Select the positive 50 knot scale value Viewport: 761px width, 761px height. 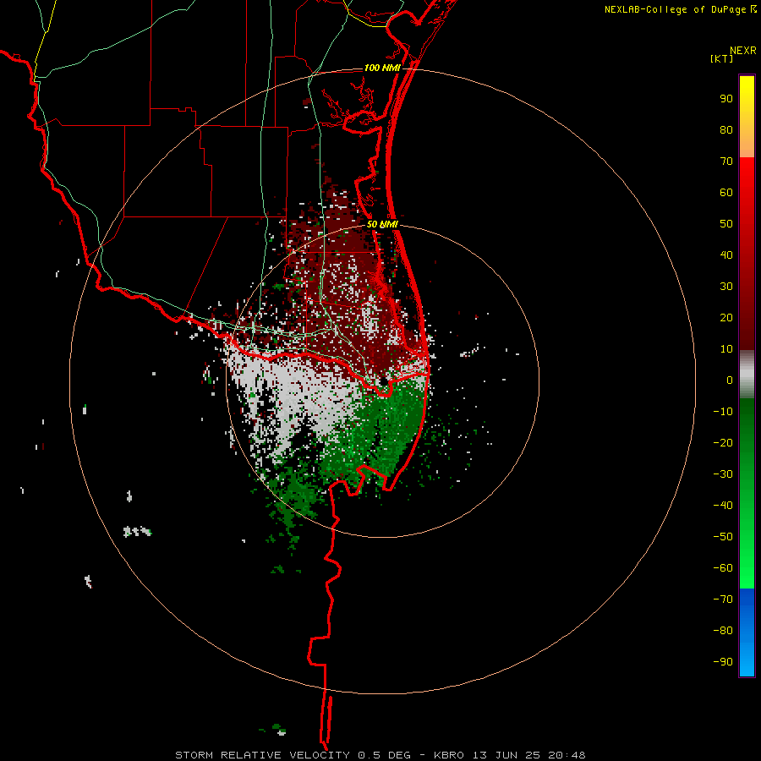(x=726, y=224)
